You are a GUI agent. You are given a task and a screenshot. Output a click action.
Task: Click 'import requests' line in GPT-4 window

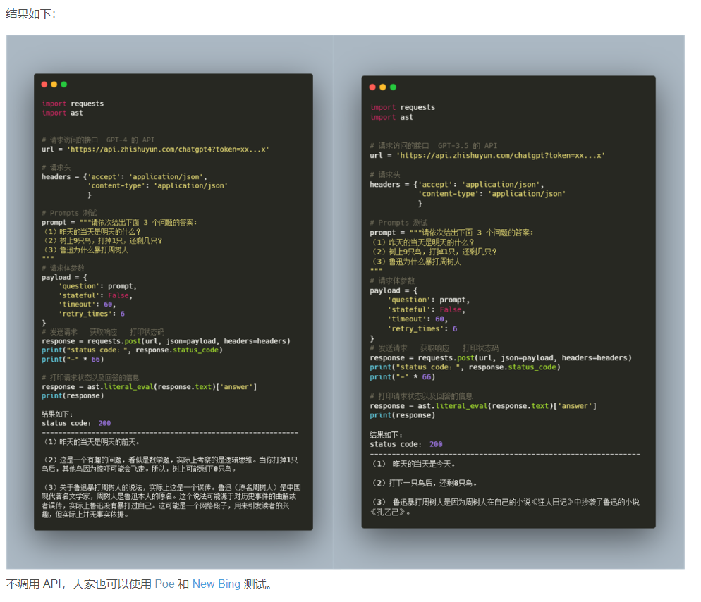click(73, 104)
